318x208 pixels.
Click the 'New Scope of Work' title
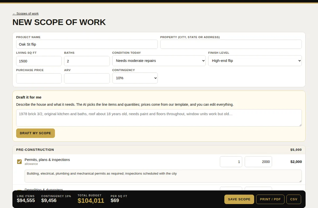[59, 22]
